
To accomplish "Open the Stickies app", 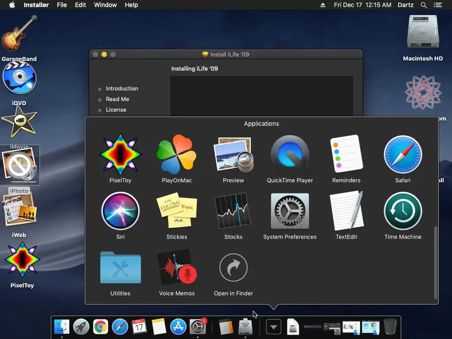I will pos(177,211).
